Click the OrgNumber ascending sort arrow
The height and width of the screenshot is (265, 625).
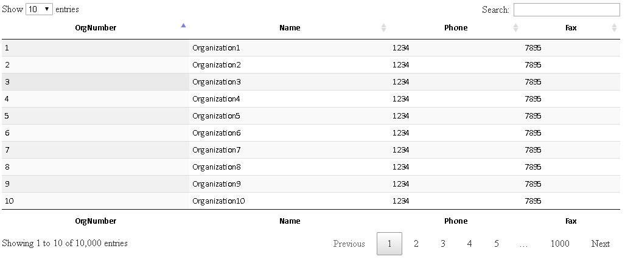[183, 26]
